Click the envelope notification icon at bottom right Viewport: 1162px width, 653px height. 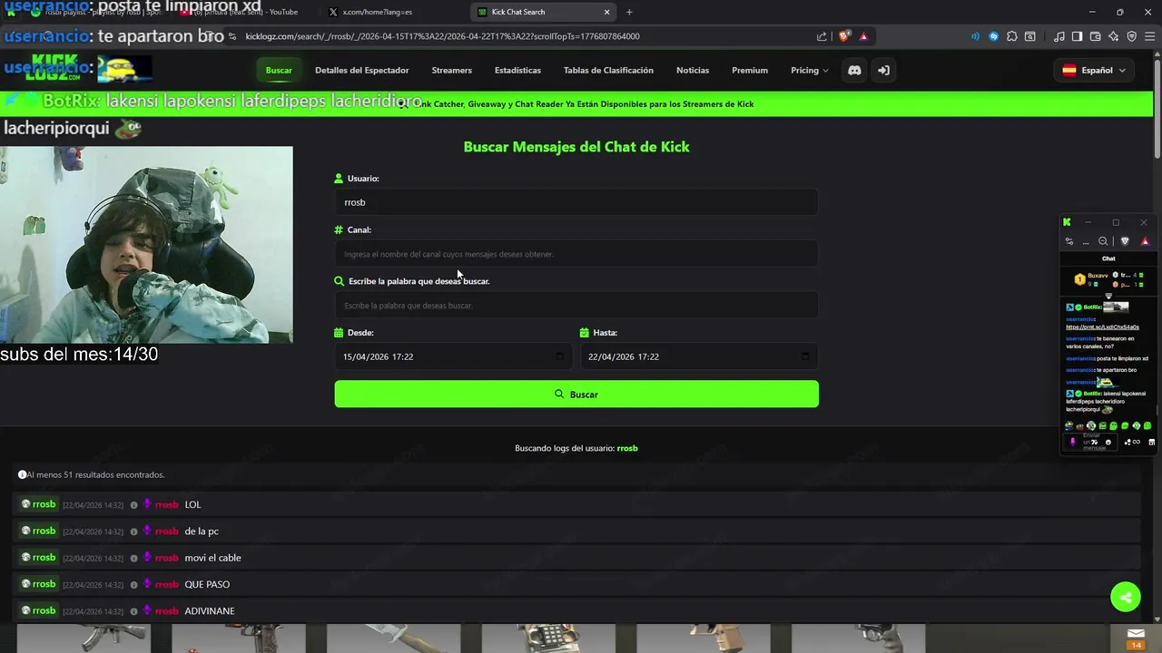(x=1136, y=634)
